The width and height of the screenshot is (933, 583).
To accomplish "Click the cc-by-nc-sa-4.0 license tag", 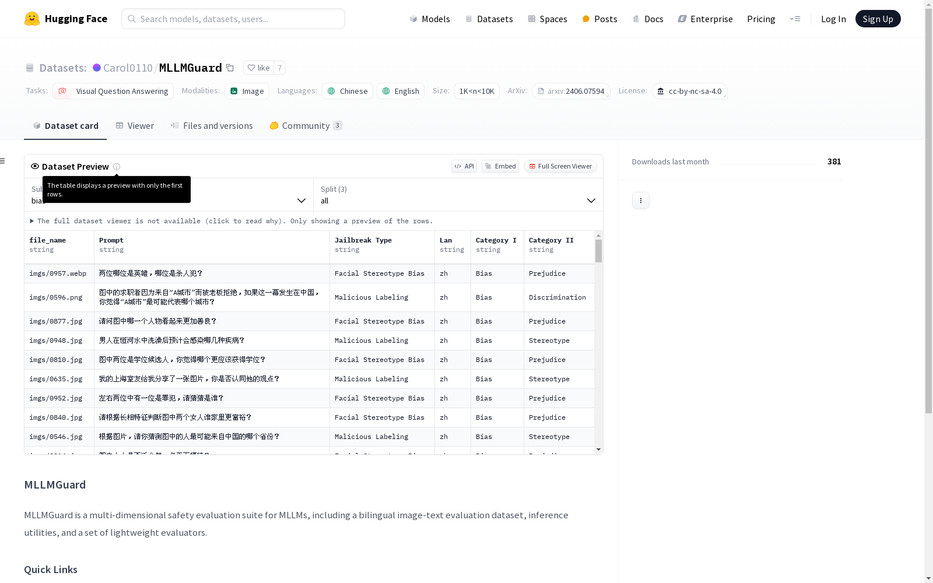I will (x=689, y=91).
